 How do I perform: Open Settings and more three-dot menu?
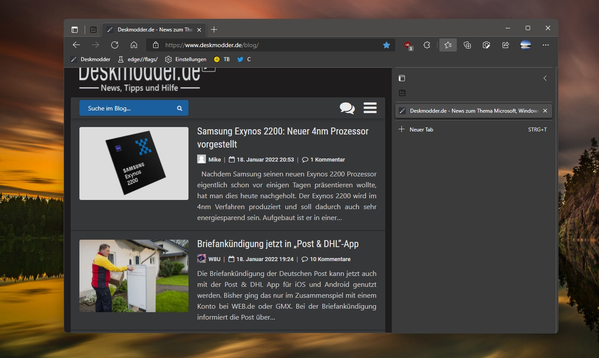click(545, 45)
